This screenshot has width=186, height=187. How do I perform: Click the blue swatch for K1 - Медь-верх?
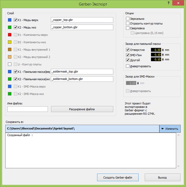point(10,20)
